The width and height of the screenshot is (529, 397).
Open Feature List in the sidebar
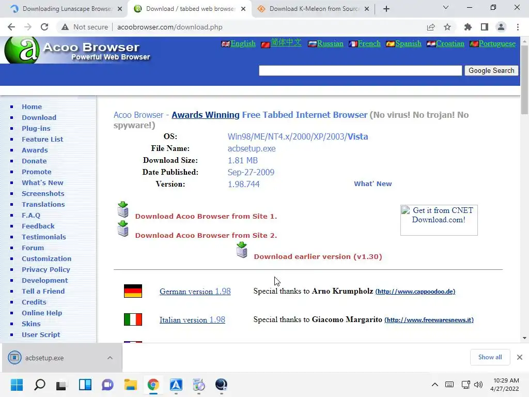pyautogui.click(x=42, y=139)
